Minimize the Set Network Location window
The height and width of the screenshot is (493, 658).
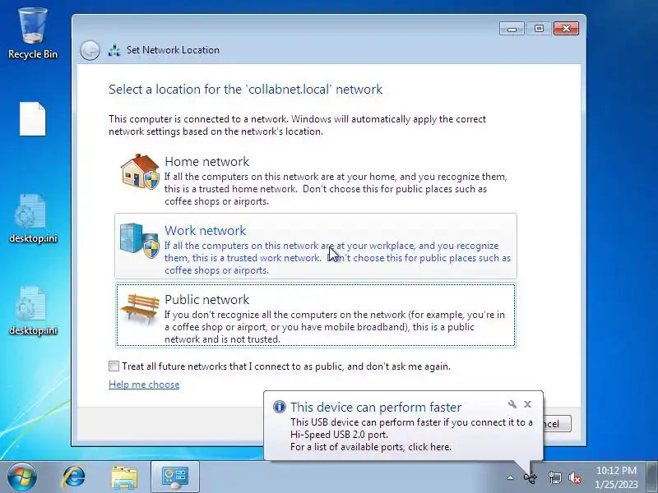pos(512,29)
